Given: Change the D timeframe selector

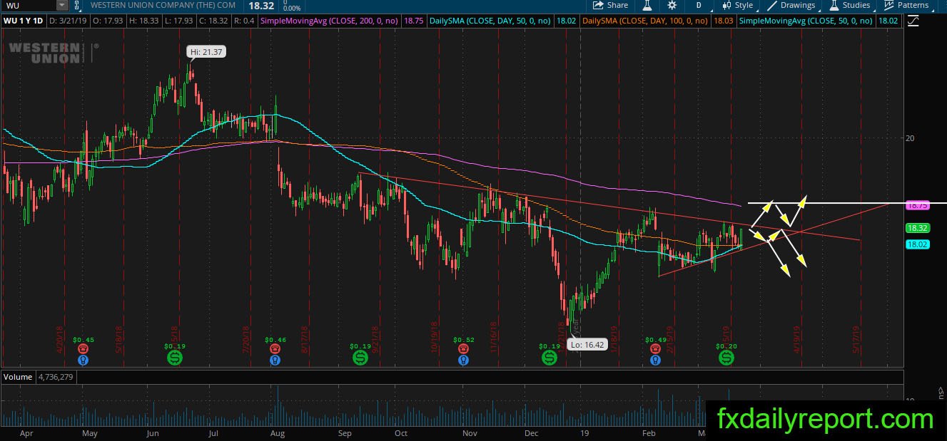Looking at the screenshot, I should [699, 5].
